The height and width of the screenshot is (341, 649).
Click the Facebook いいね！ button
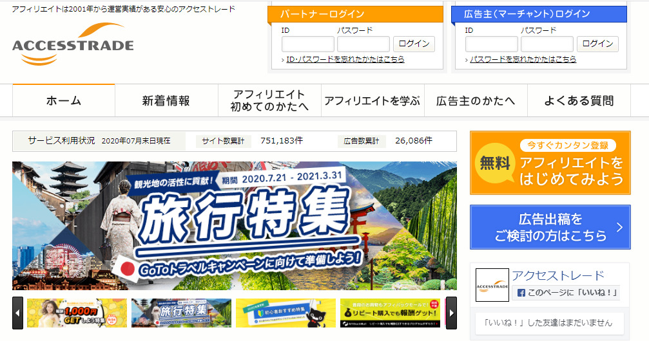[x=566, y=293]
